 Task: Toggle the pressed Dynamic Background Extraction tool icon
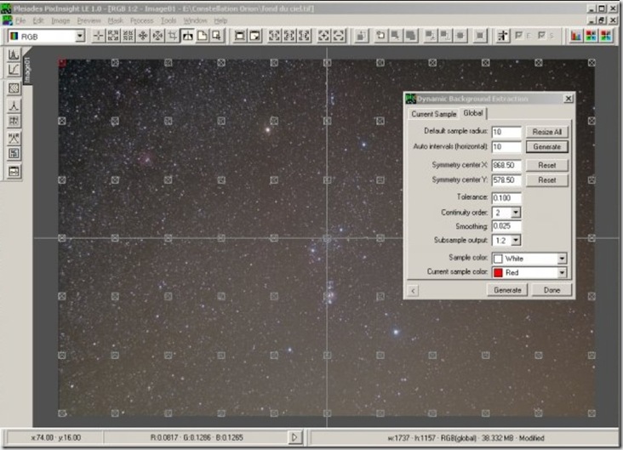[x=187, y=36]
